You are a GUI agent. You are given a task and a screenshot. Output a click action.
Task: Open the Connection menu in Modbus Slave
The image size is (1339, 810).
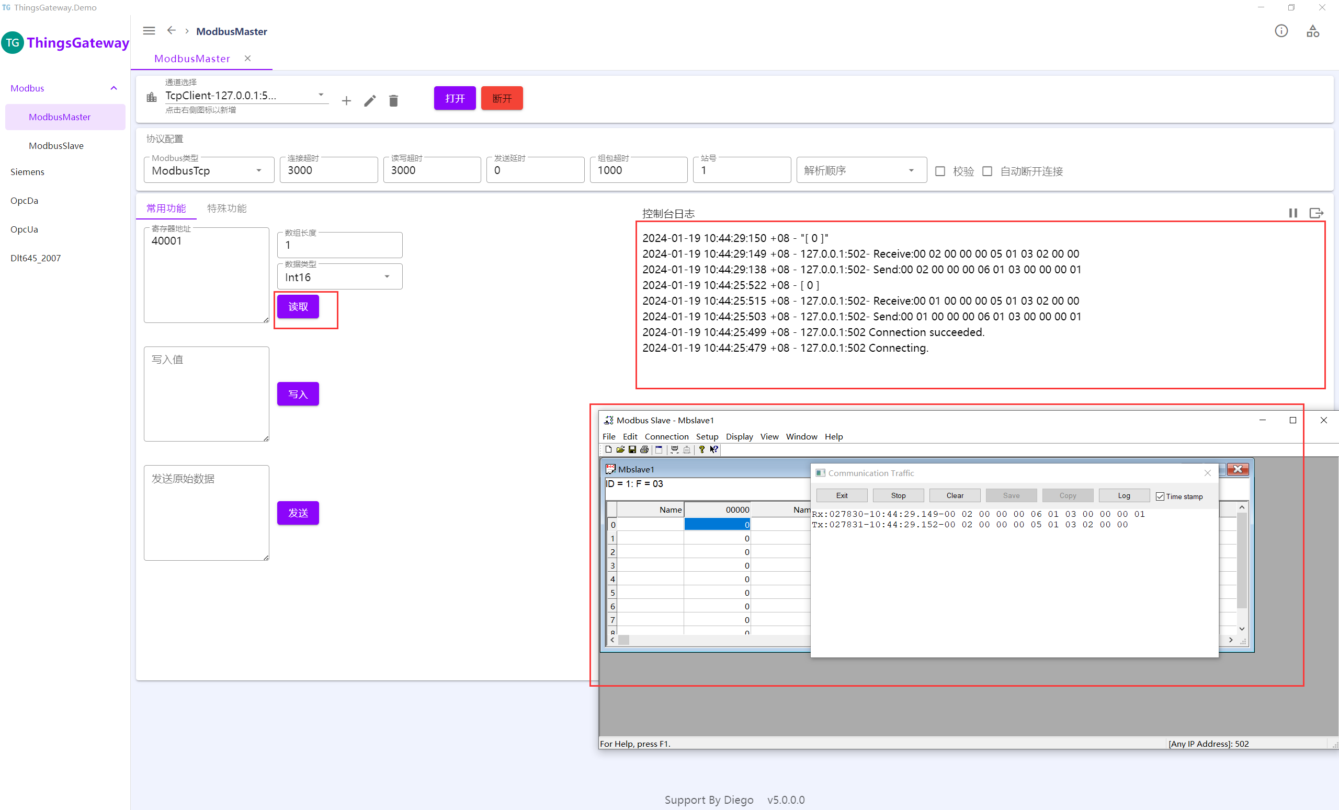tap(666, 436)
